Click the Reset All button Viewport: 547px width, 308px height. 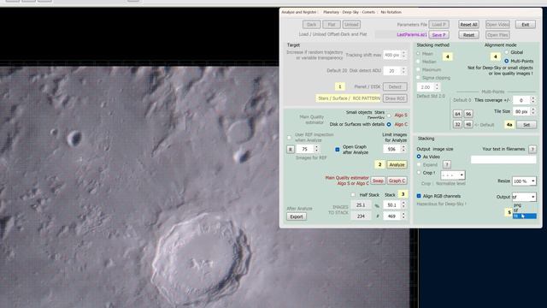(468, 25)
